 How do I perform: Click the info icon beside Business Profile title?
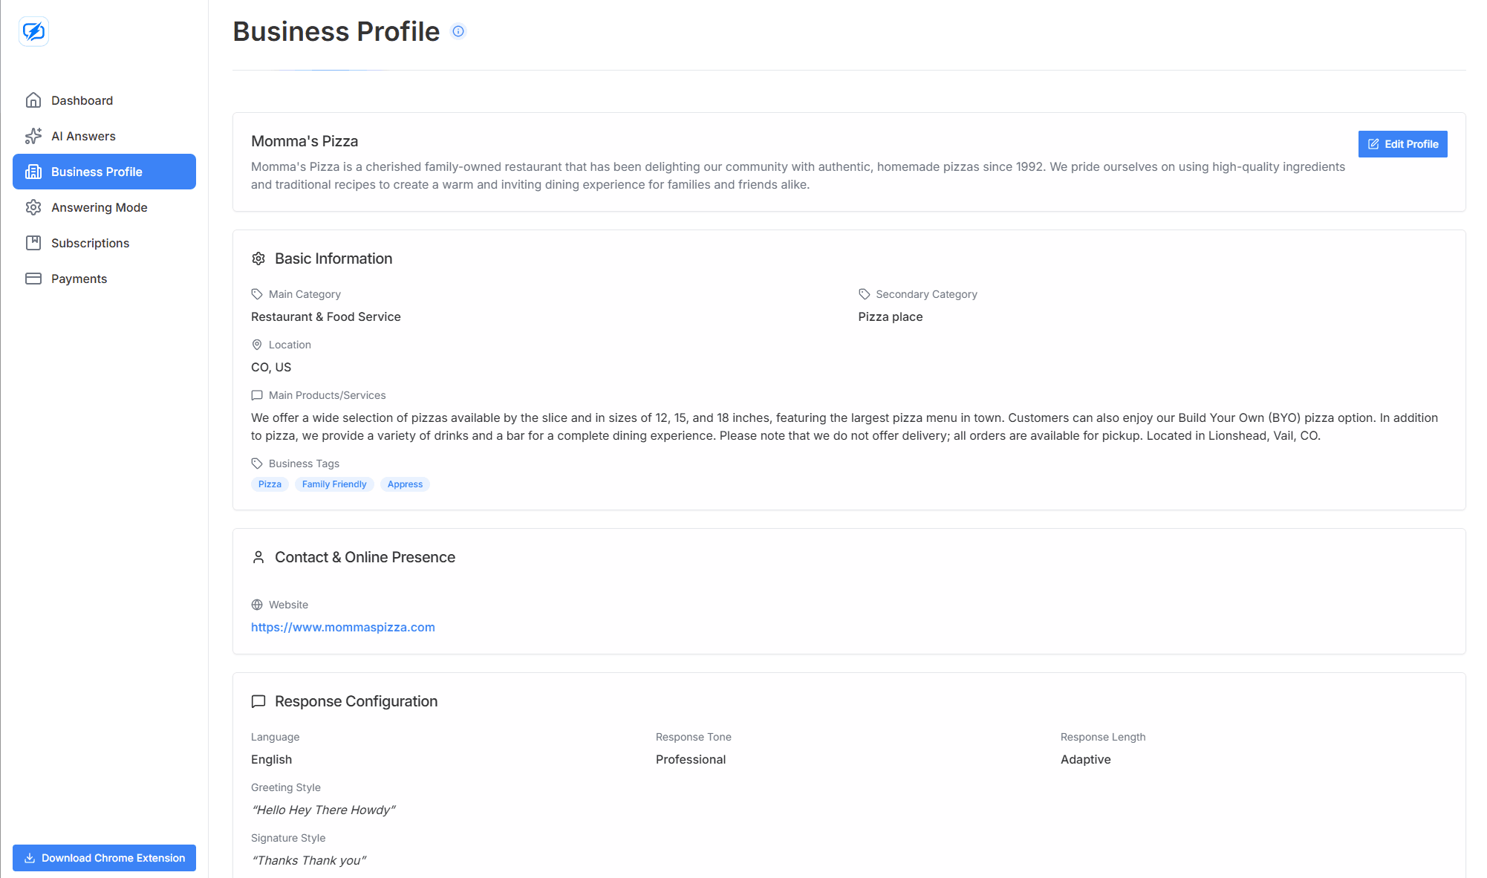pos(458,31)
